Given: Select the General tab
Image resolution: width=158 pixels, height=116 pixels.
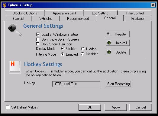Looking at the screenshot, I should pyautogui.click(x=110, y=18).
